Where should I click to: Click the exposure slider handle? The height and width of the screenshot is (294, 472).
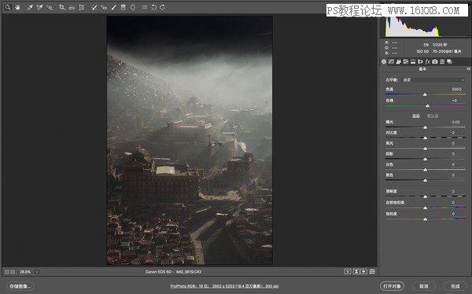pos(425,127)
